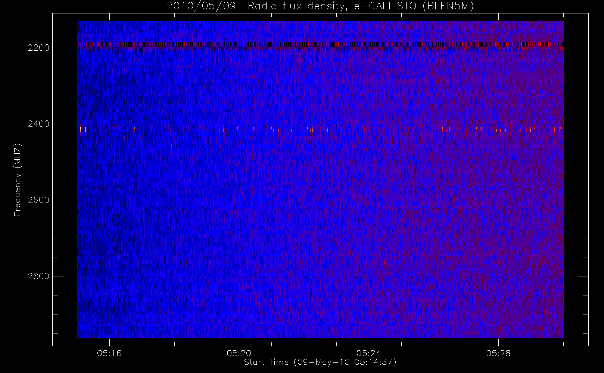The width and height of the screenshot is (604, 373).
Task: Click the plot title e-CALLISTO (BLEN5M)
Action: 320,6
